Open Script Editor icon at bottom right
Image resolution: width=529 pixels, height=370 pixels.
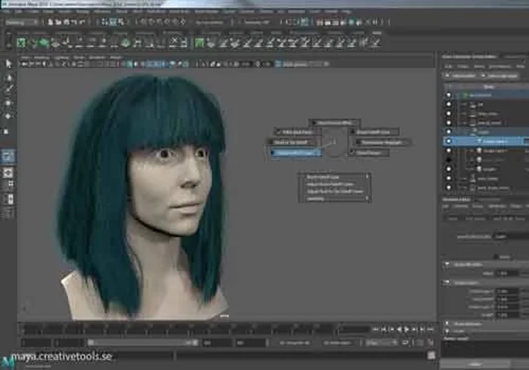[x=431, y=355]
